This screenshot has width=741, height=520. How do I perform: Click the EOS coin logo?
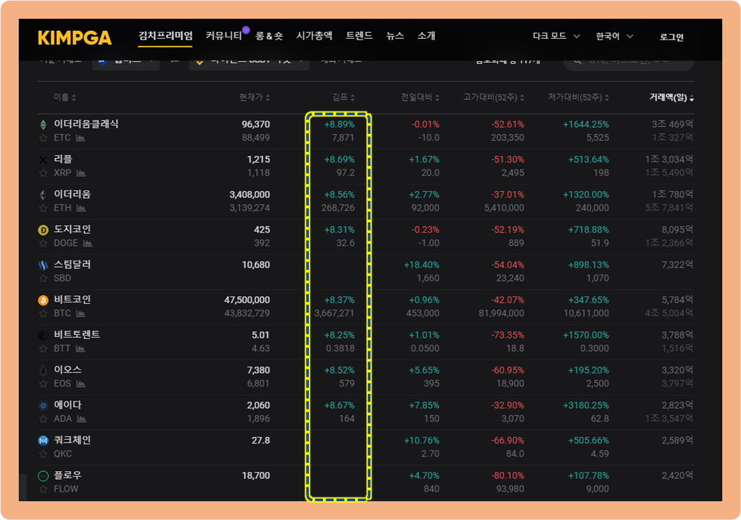click(43, 371)
